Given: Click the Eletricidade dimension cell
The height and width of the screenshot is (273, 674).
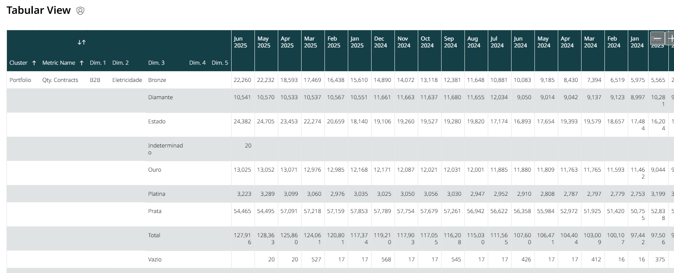Looking at the screenshot, I should 127,80.
